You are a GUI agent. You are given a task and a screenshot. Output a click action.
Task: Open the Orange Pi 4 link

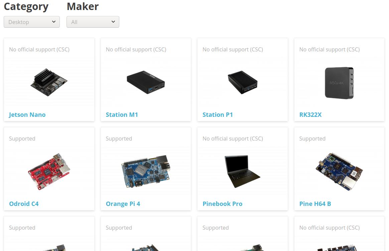123,204
